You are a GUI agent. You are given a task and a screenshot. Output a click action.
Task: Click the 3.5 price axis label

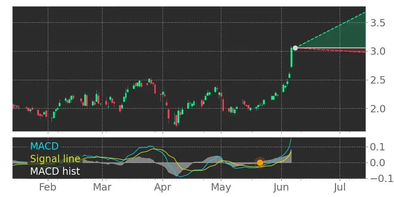tap(378, 23)
